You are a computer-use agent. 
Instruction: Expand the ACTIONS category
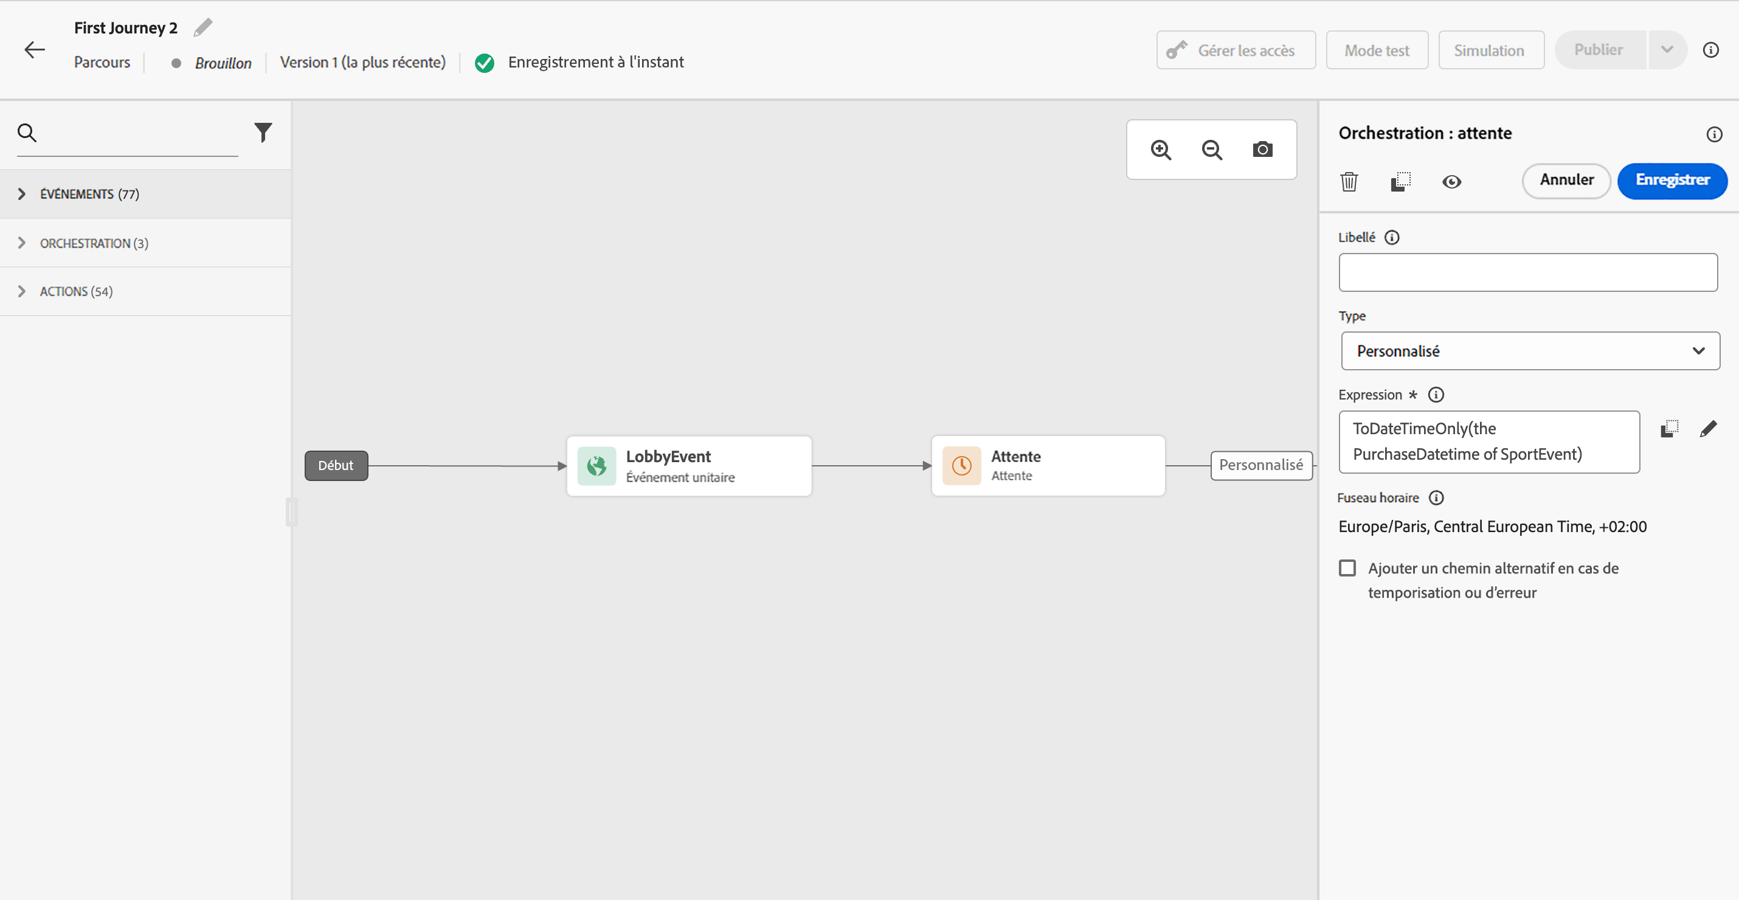tap(22, 292)
